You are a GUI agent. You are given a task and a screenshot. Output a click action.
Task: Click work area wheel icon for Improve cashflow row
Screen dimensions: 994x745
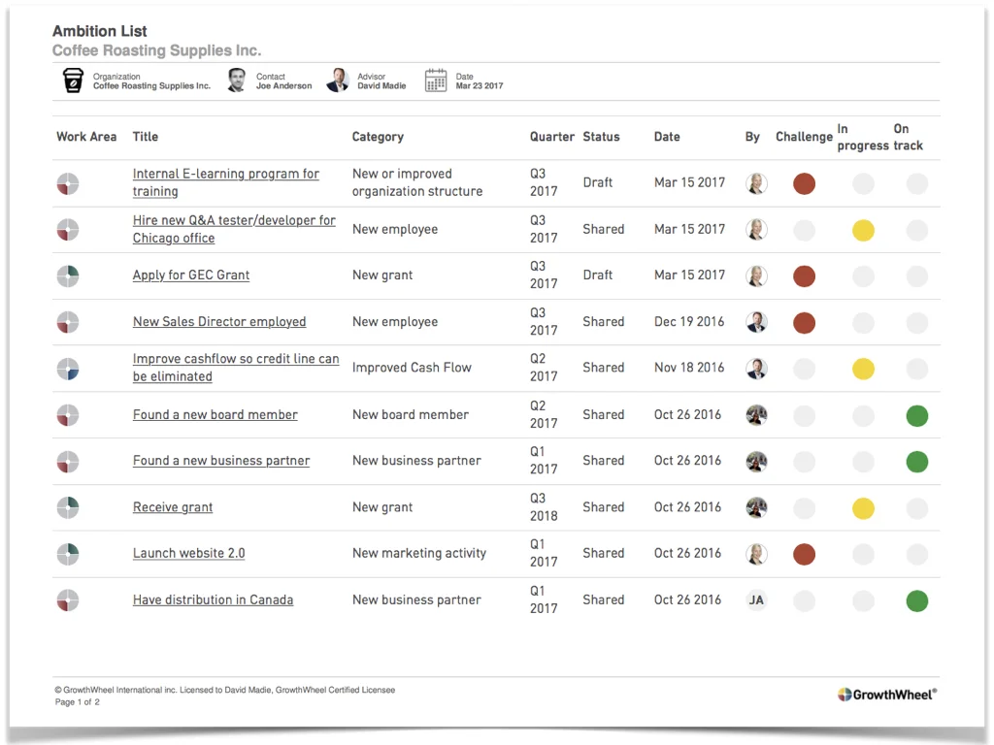68,369
